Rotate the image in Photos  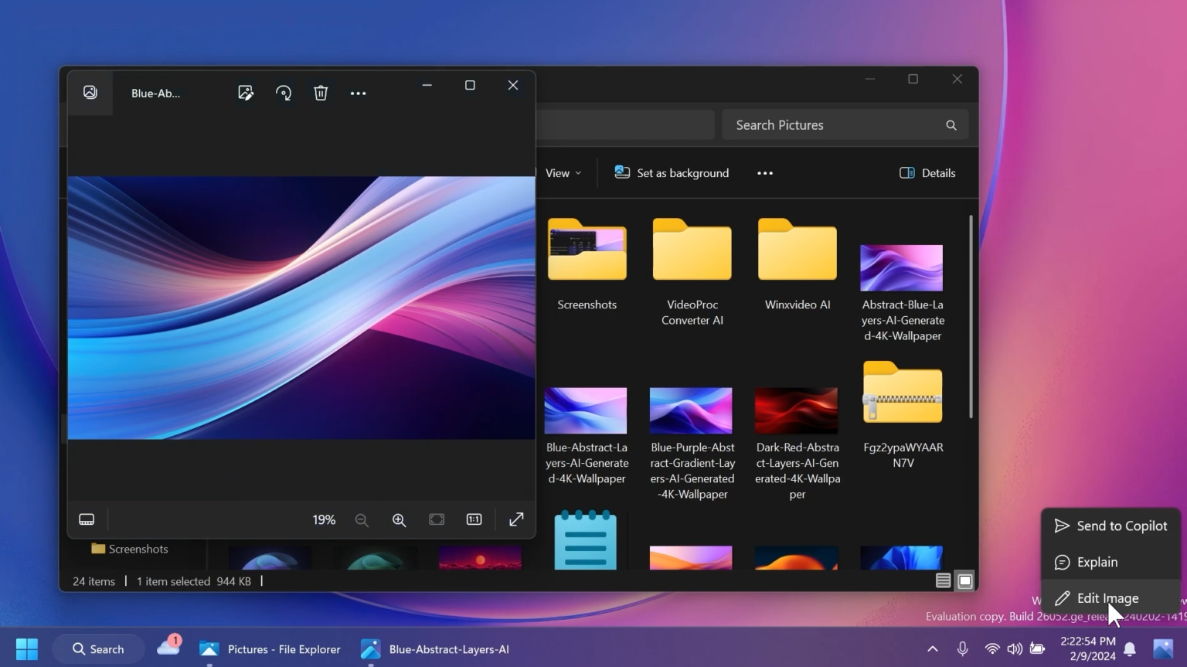283,92
